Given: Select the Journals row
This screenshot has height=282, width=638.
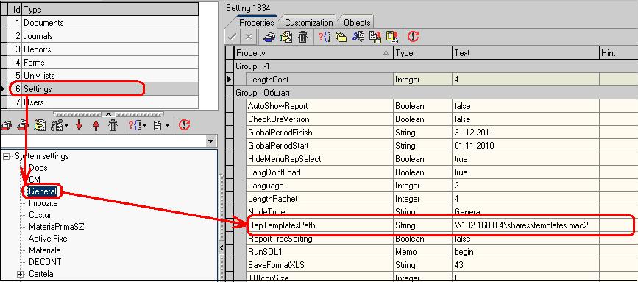Looking at the screenshot, I should pyautogui.click(x=99, y=36).
